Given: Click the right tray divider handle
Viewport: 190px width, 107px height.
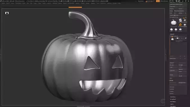Looking at the screenshot, I should coord(166,55).
